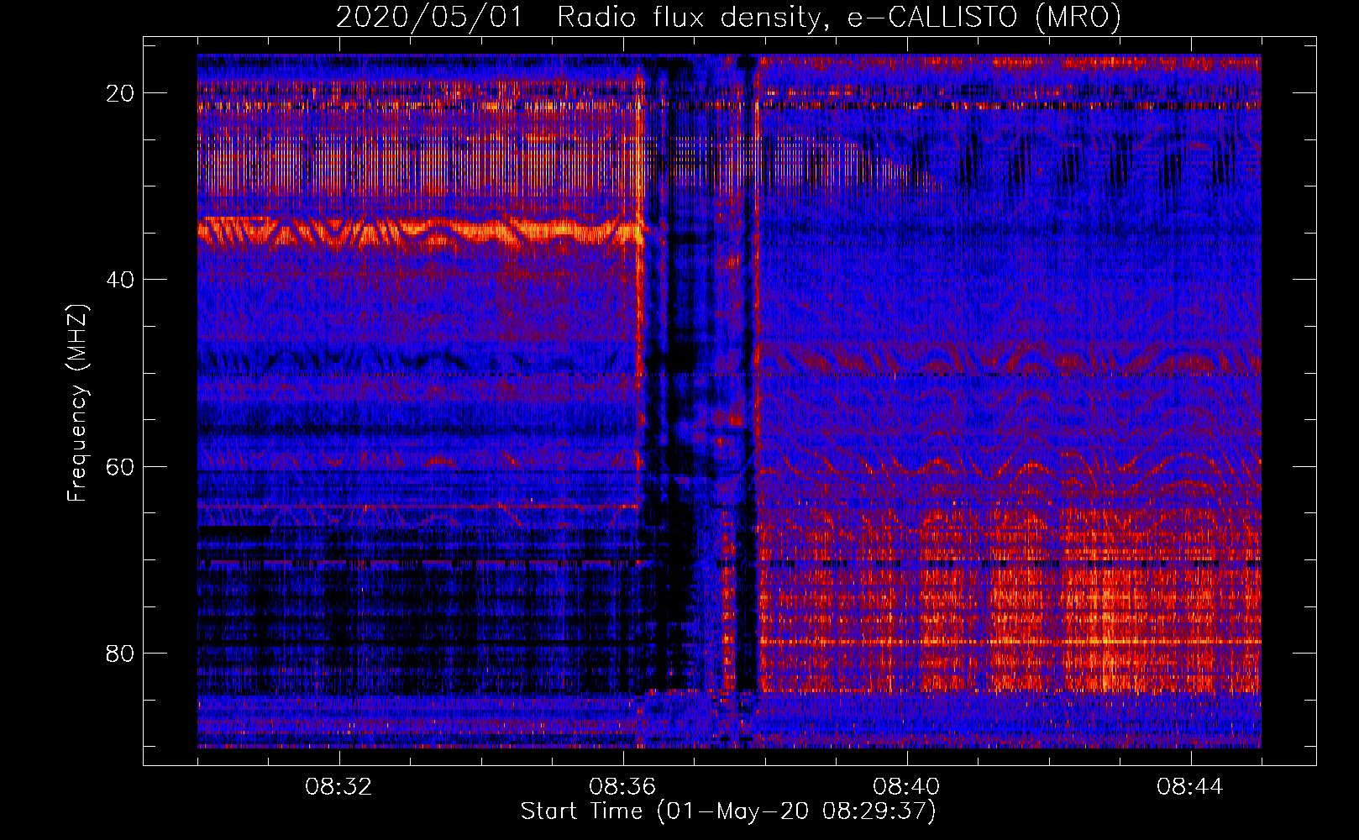Click the '60' frequency tick label
The image size is (1359, 840).
[x=121, y=466]
